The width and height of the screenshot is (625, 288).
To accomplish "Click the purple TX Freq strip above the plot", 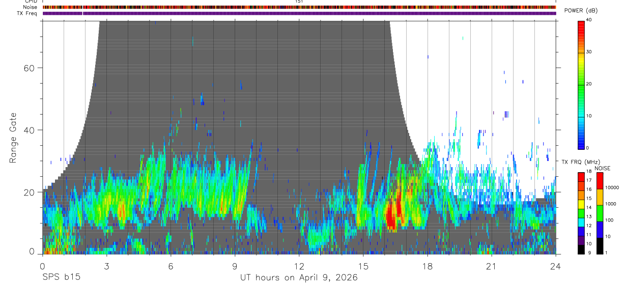I will coord(299,13).
